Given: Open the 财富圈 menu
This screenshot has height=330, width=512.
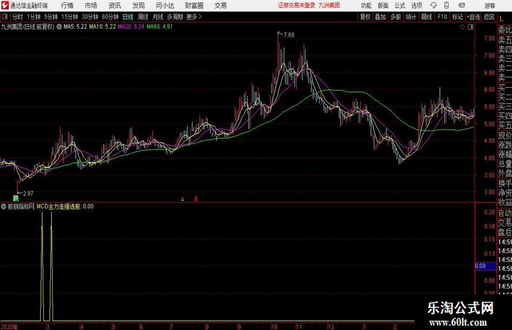Looking at the screenshot, I should (x=194, y=5).
